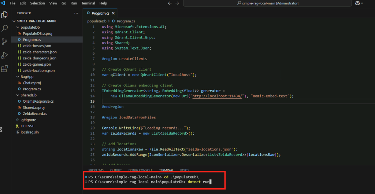Switch to the TERMINAL panel tab
The image size is (375, 194).
166,170
